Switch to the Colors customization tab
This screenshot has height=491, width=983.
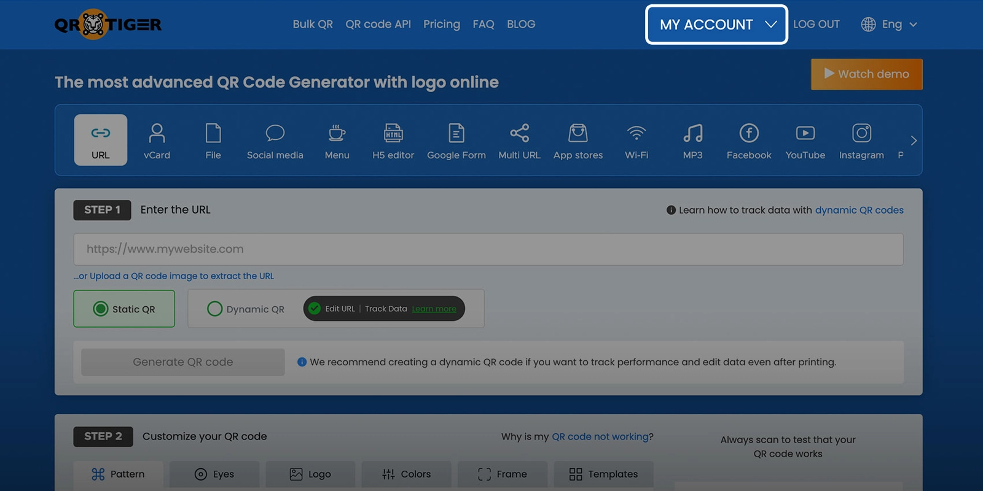[407, 474]
